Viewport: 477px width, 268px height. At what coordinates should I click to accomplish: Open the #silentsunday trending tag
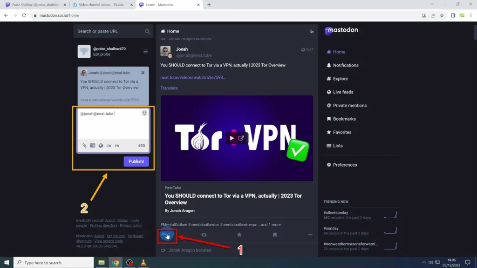coord(335,213)
